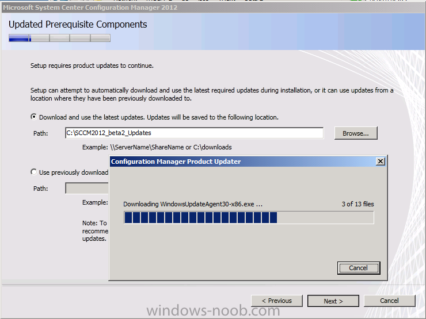Cancel the Configuration Manager Product Updater download
426x319 pixels.
(358, 268)
